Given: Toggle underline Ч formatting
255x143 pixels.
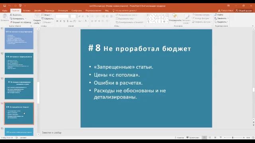Looking at the screenshot, I should click(64, 21).
